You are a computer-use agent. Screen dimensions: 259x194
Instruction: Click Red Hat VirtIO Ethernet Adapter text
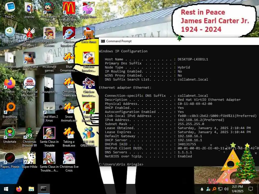(209, 100)
